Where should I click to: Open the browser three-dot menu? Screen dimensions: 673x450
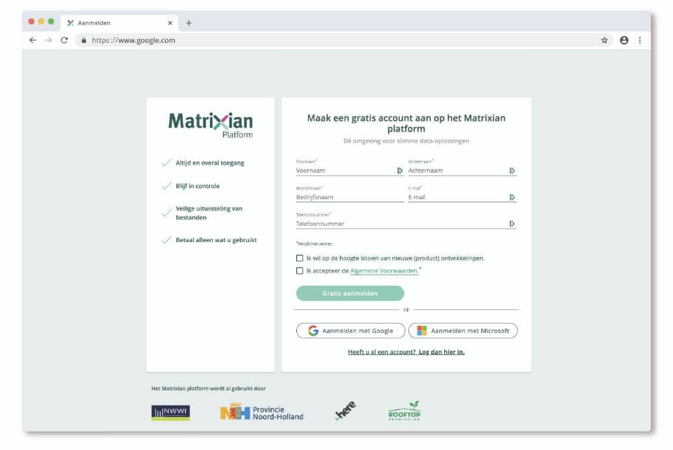coord(640,40)
